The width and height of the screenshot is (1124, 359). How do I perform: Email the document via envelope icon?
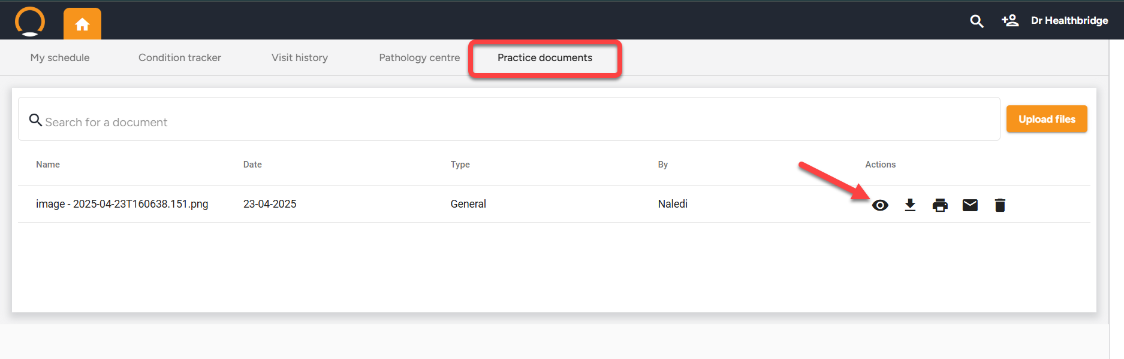point(970,205)
